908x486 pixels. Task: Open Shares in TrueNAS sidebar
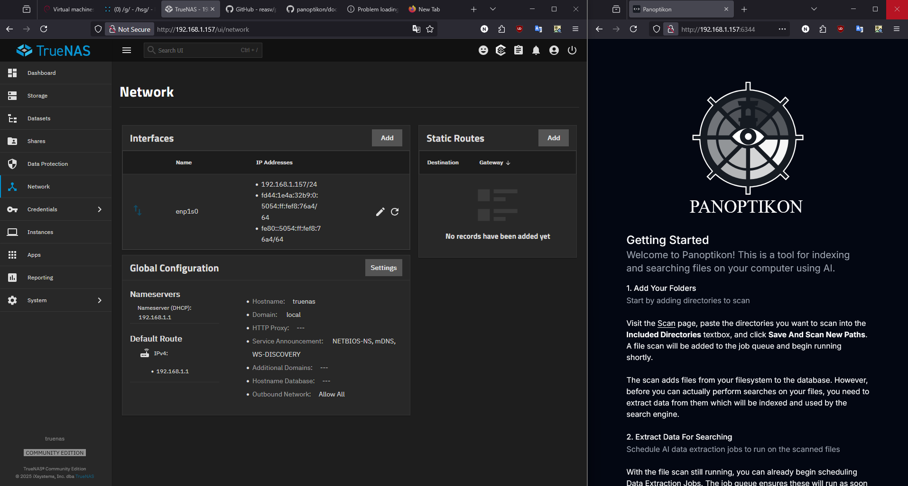(x=56, y=141)
